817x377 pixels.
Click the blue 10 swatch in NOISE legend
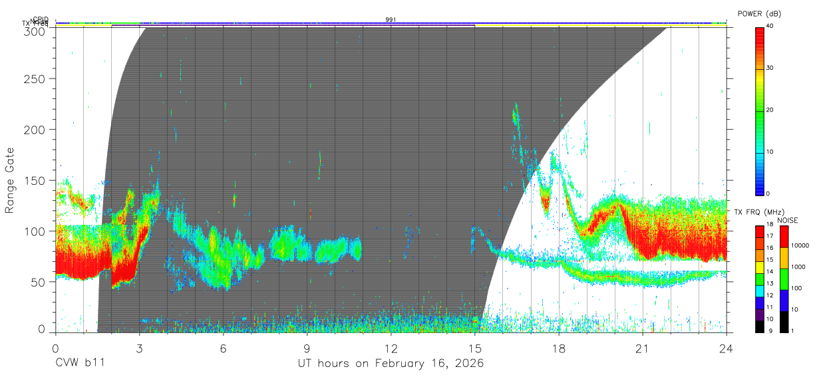[x=784, y=300]
